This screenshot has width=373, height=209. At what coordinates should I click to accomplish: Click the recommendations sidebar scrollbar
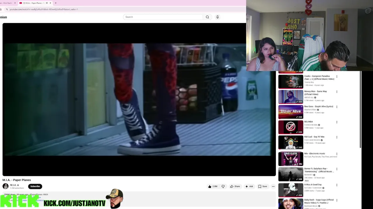(361, 109)
